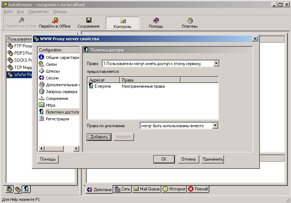291x203 pixels.
Task: Click the dialog Помощь button
Action: (48, 159)
